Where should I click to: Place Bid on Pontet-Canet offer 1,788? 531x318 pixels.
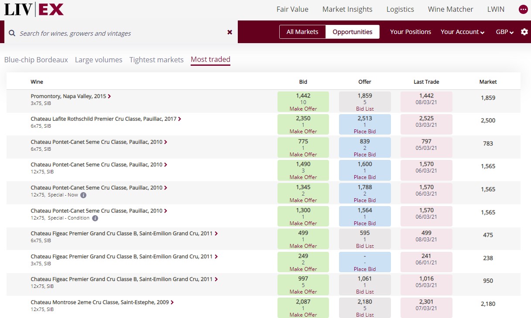(x=365, y=200)
